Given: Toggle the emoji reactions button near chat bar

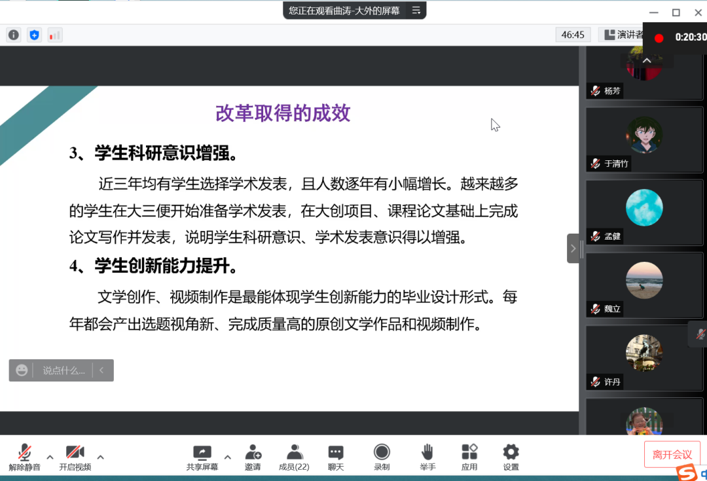Looking at the screenshot, I should (x=22, y=370).
